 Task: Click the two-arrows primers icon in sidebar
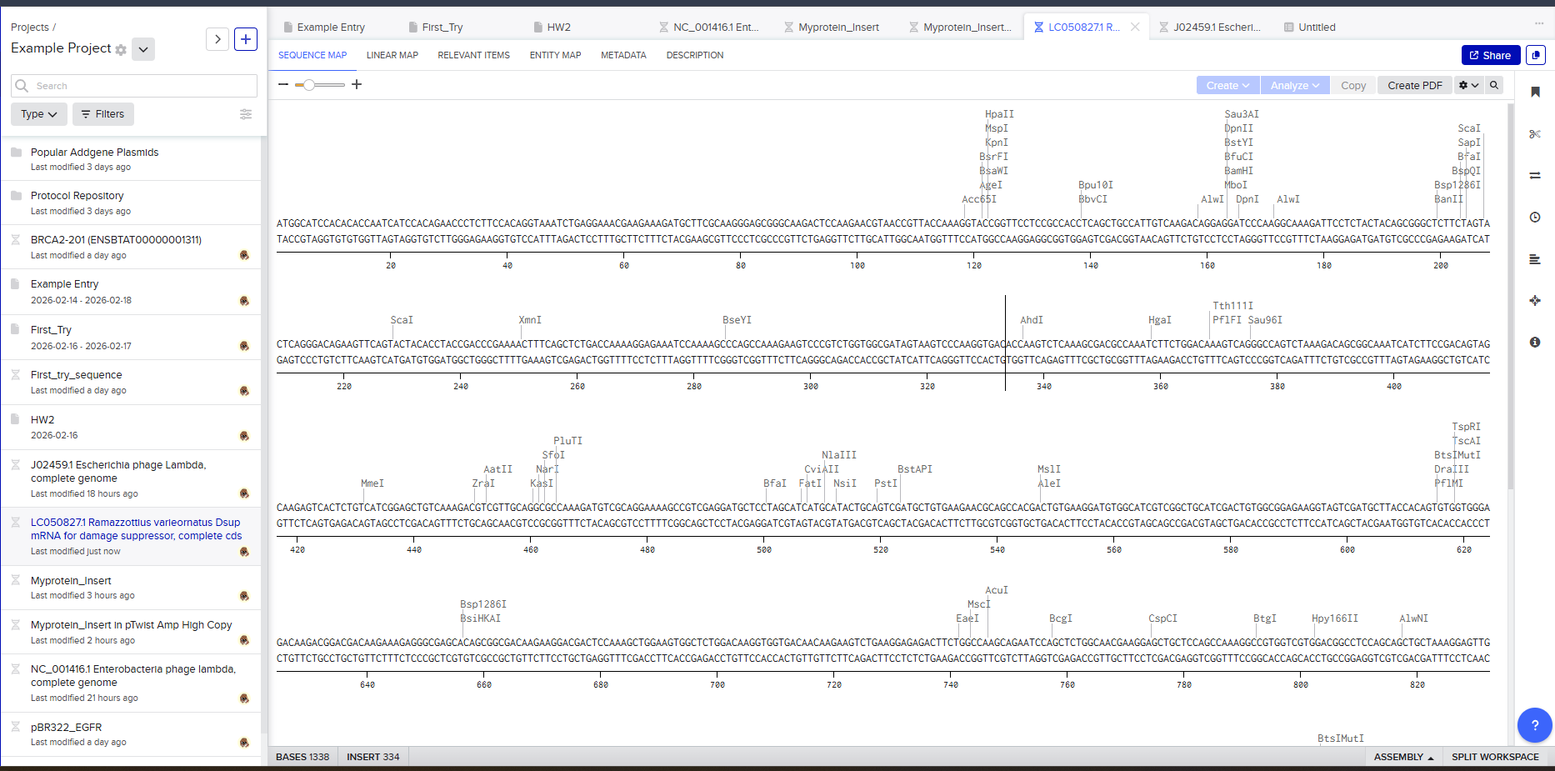[x=1534, y=176]
